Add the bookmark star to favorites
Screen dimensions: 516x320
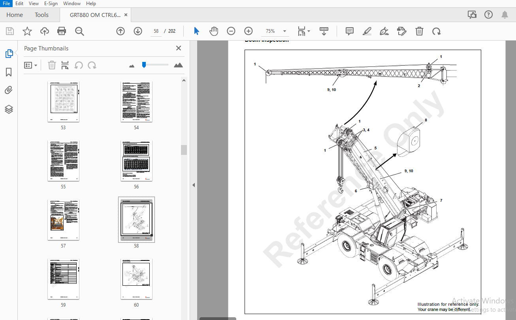point(27,31)
